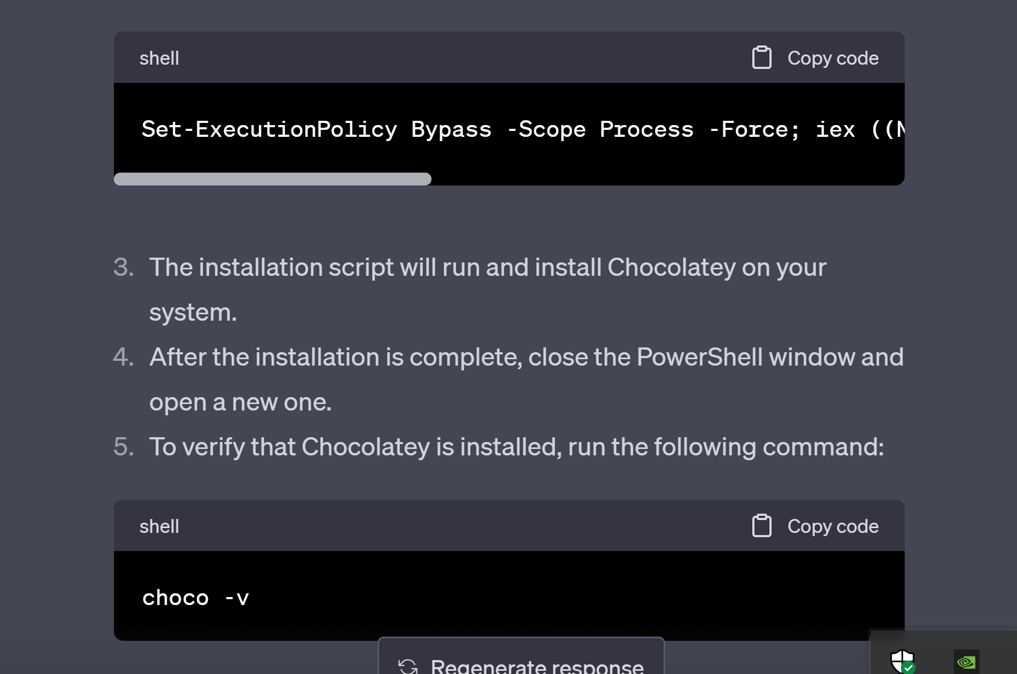Select the choco -v command text
This screenshot has height=674, width=1017.
click(195, 597)
